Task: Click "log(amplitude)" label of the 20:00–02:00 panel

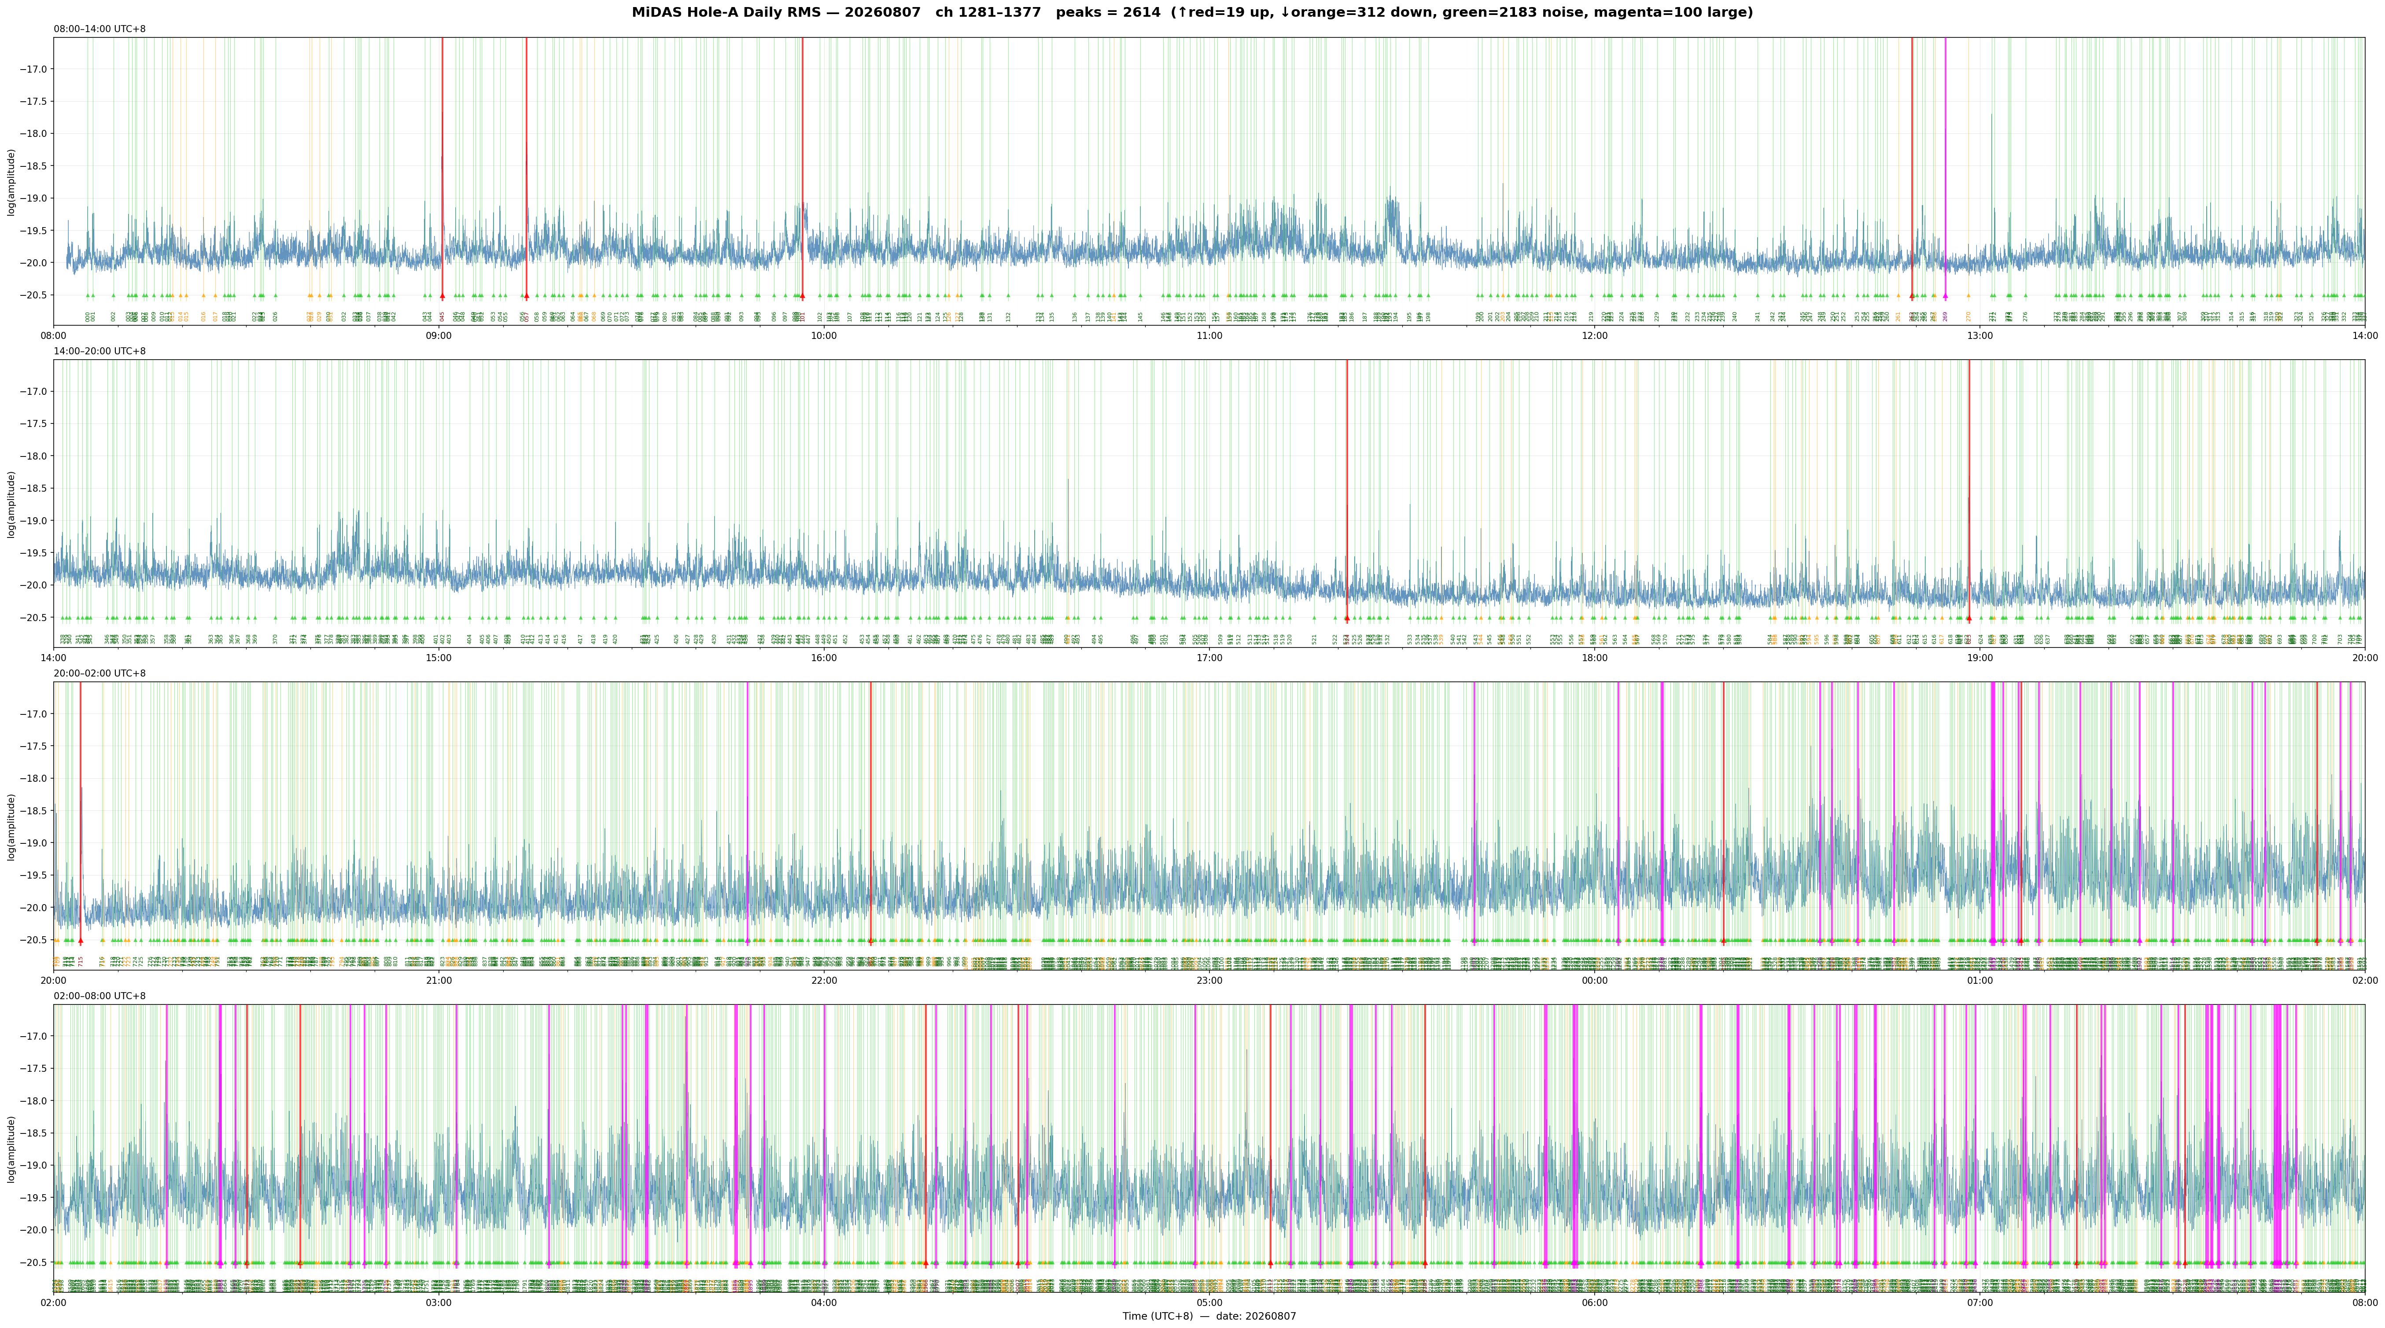Action: [11, 826]
